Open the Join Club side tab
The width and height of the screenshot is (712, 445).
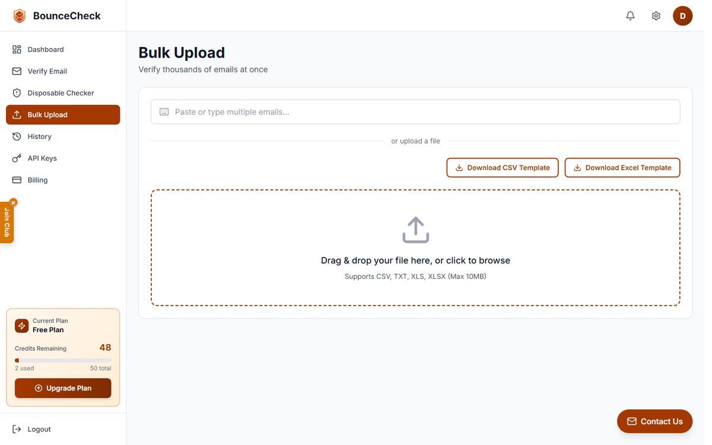[7, 223]
